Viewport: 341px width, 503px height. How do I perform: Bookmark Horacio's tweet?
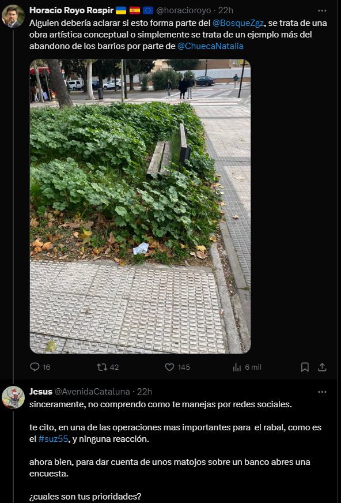click(305, 367)
